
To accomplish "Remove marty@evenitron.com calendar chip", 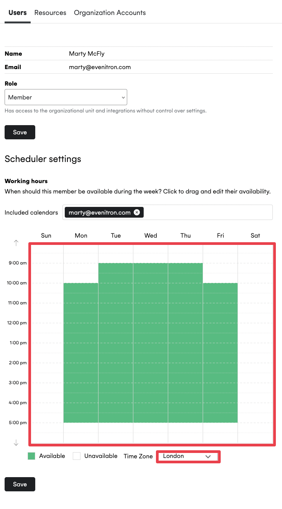I will [x=137, y=212].
